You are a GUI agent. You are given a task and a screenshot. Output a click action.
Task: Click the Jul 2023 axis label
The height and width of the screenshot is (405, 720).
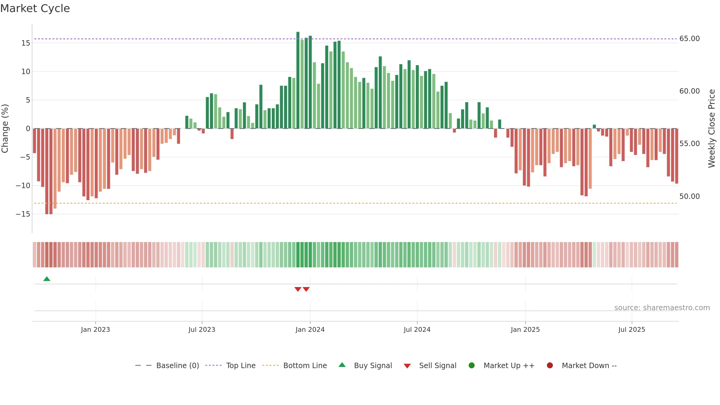(202, 330)
